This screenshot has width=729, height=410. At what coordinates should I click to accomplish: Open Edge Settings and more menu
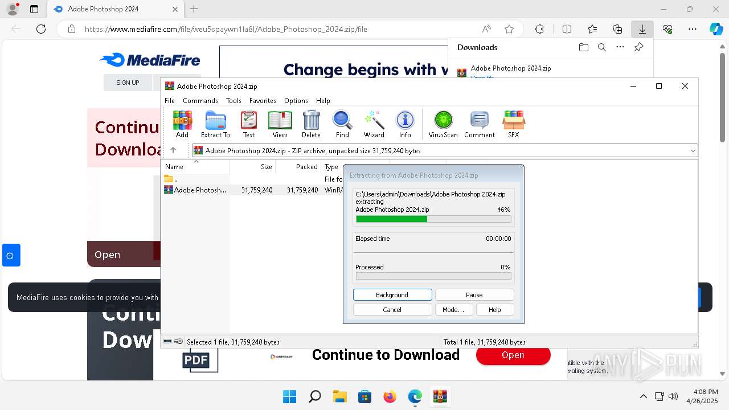[693, 29]
